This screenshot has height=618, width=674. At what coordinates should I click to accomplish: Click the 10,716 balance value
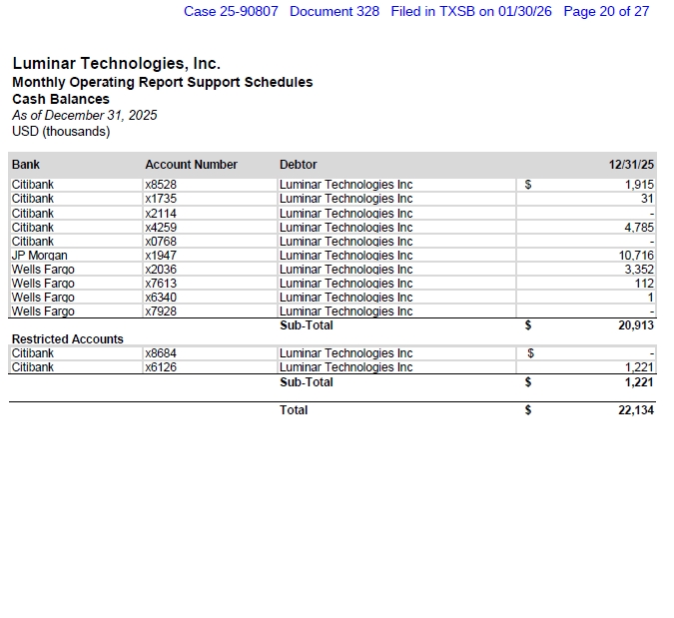coord(636,256)
